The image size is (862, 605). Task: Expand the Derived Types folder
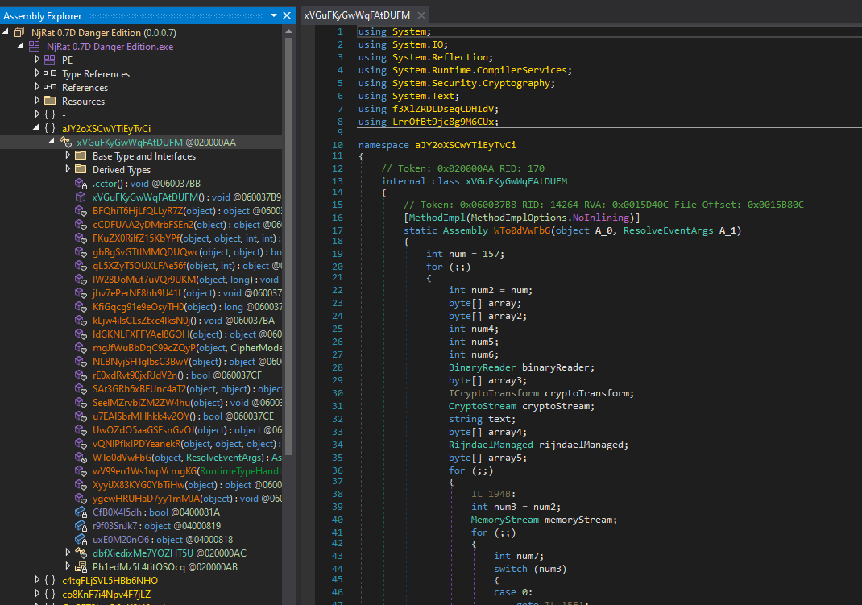tap(68, 170)
